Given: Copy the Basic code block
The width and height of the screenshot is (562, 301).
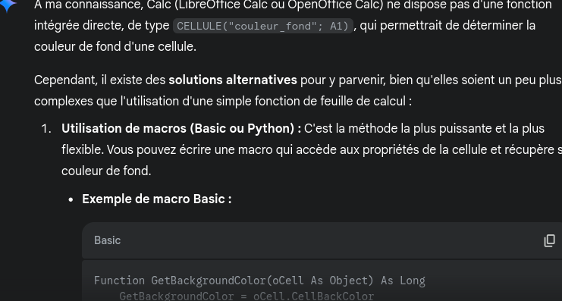Looking at the screenshot, I should click(549, 240).
